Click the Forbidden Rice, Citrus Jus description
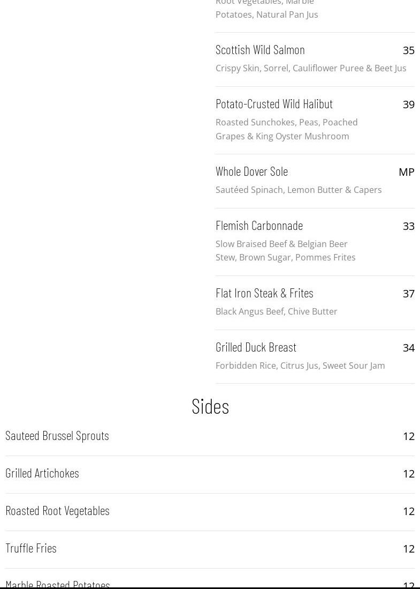Image resolution: width=420 pixels, height=589 pixels. [300, 366]
